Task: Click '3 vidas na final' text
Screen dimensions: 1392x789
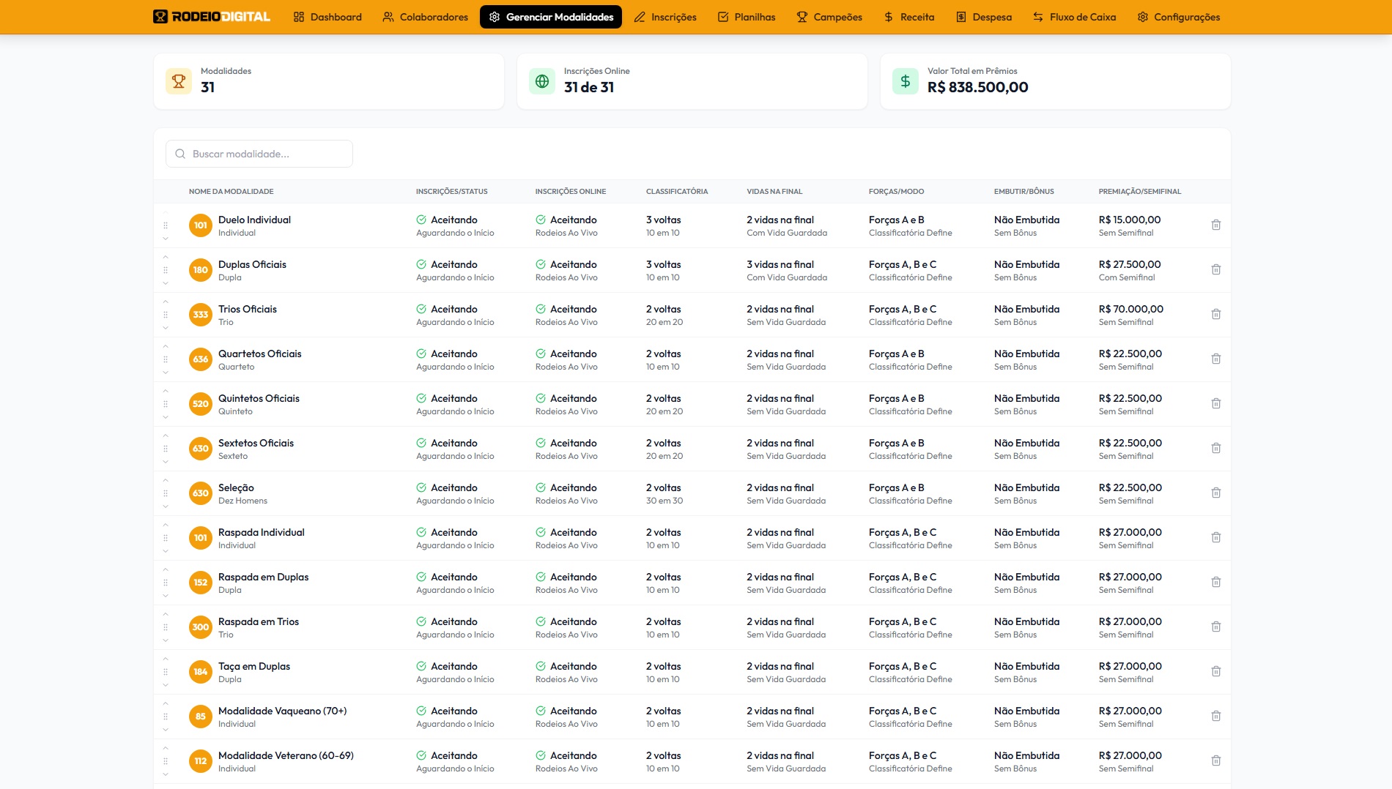Action: pos(780,264)
